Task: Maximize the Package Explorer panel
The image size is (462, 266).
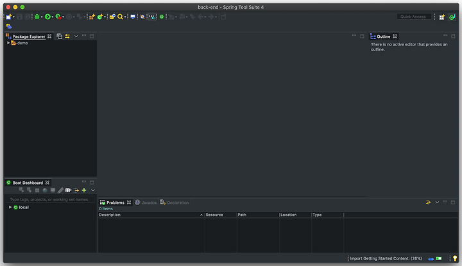Action: pyautogui.click(x=92, y=36)
